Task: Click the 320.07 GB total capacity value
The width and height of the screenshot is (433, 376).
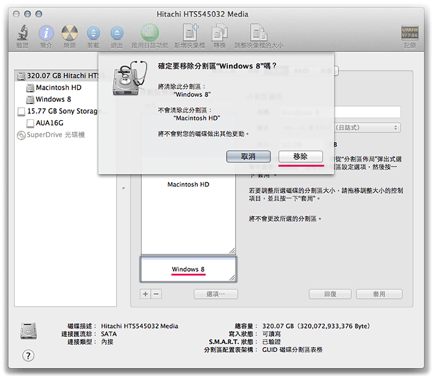Action: tap(316, 326)
